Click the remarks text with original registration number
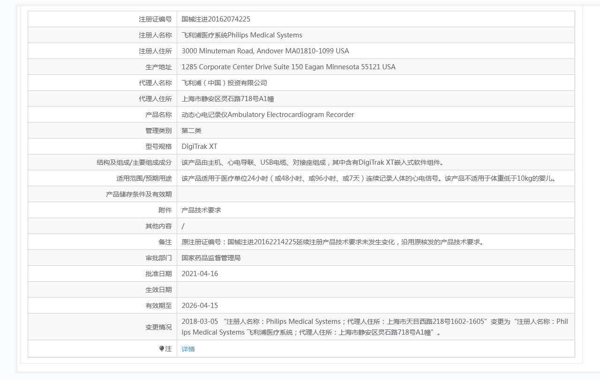600x380 pixels. (x=332, y=242)
